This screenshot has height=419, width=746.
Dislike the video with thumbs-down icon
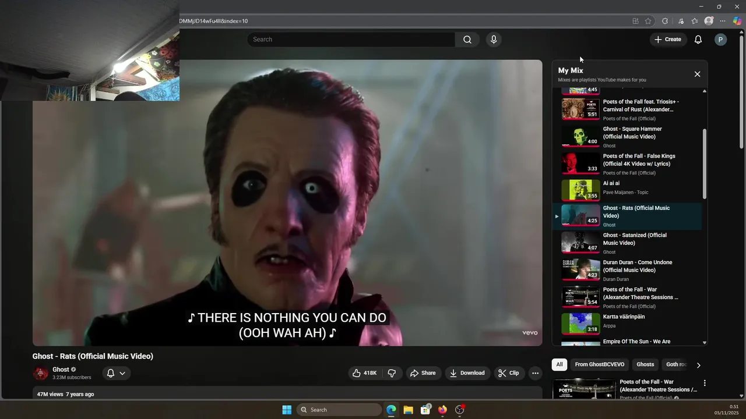[x=392, y=373]
